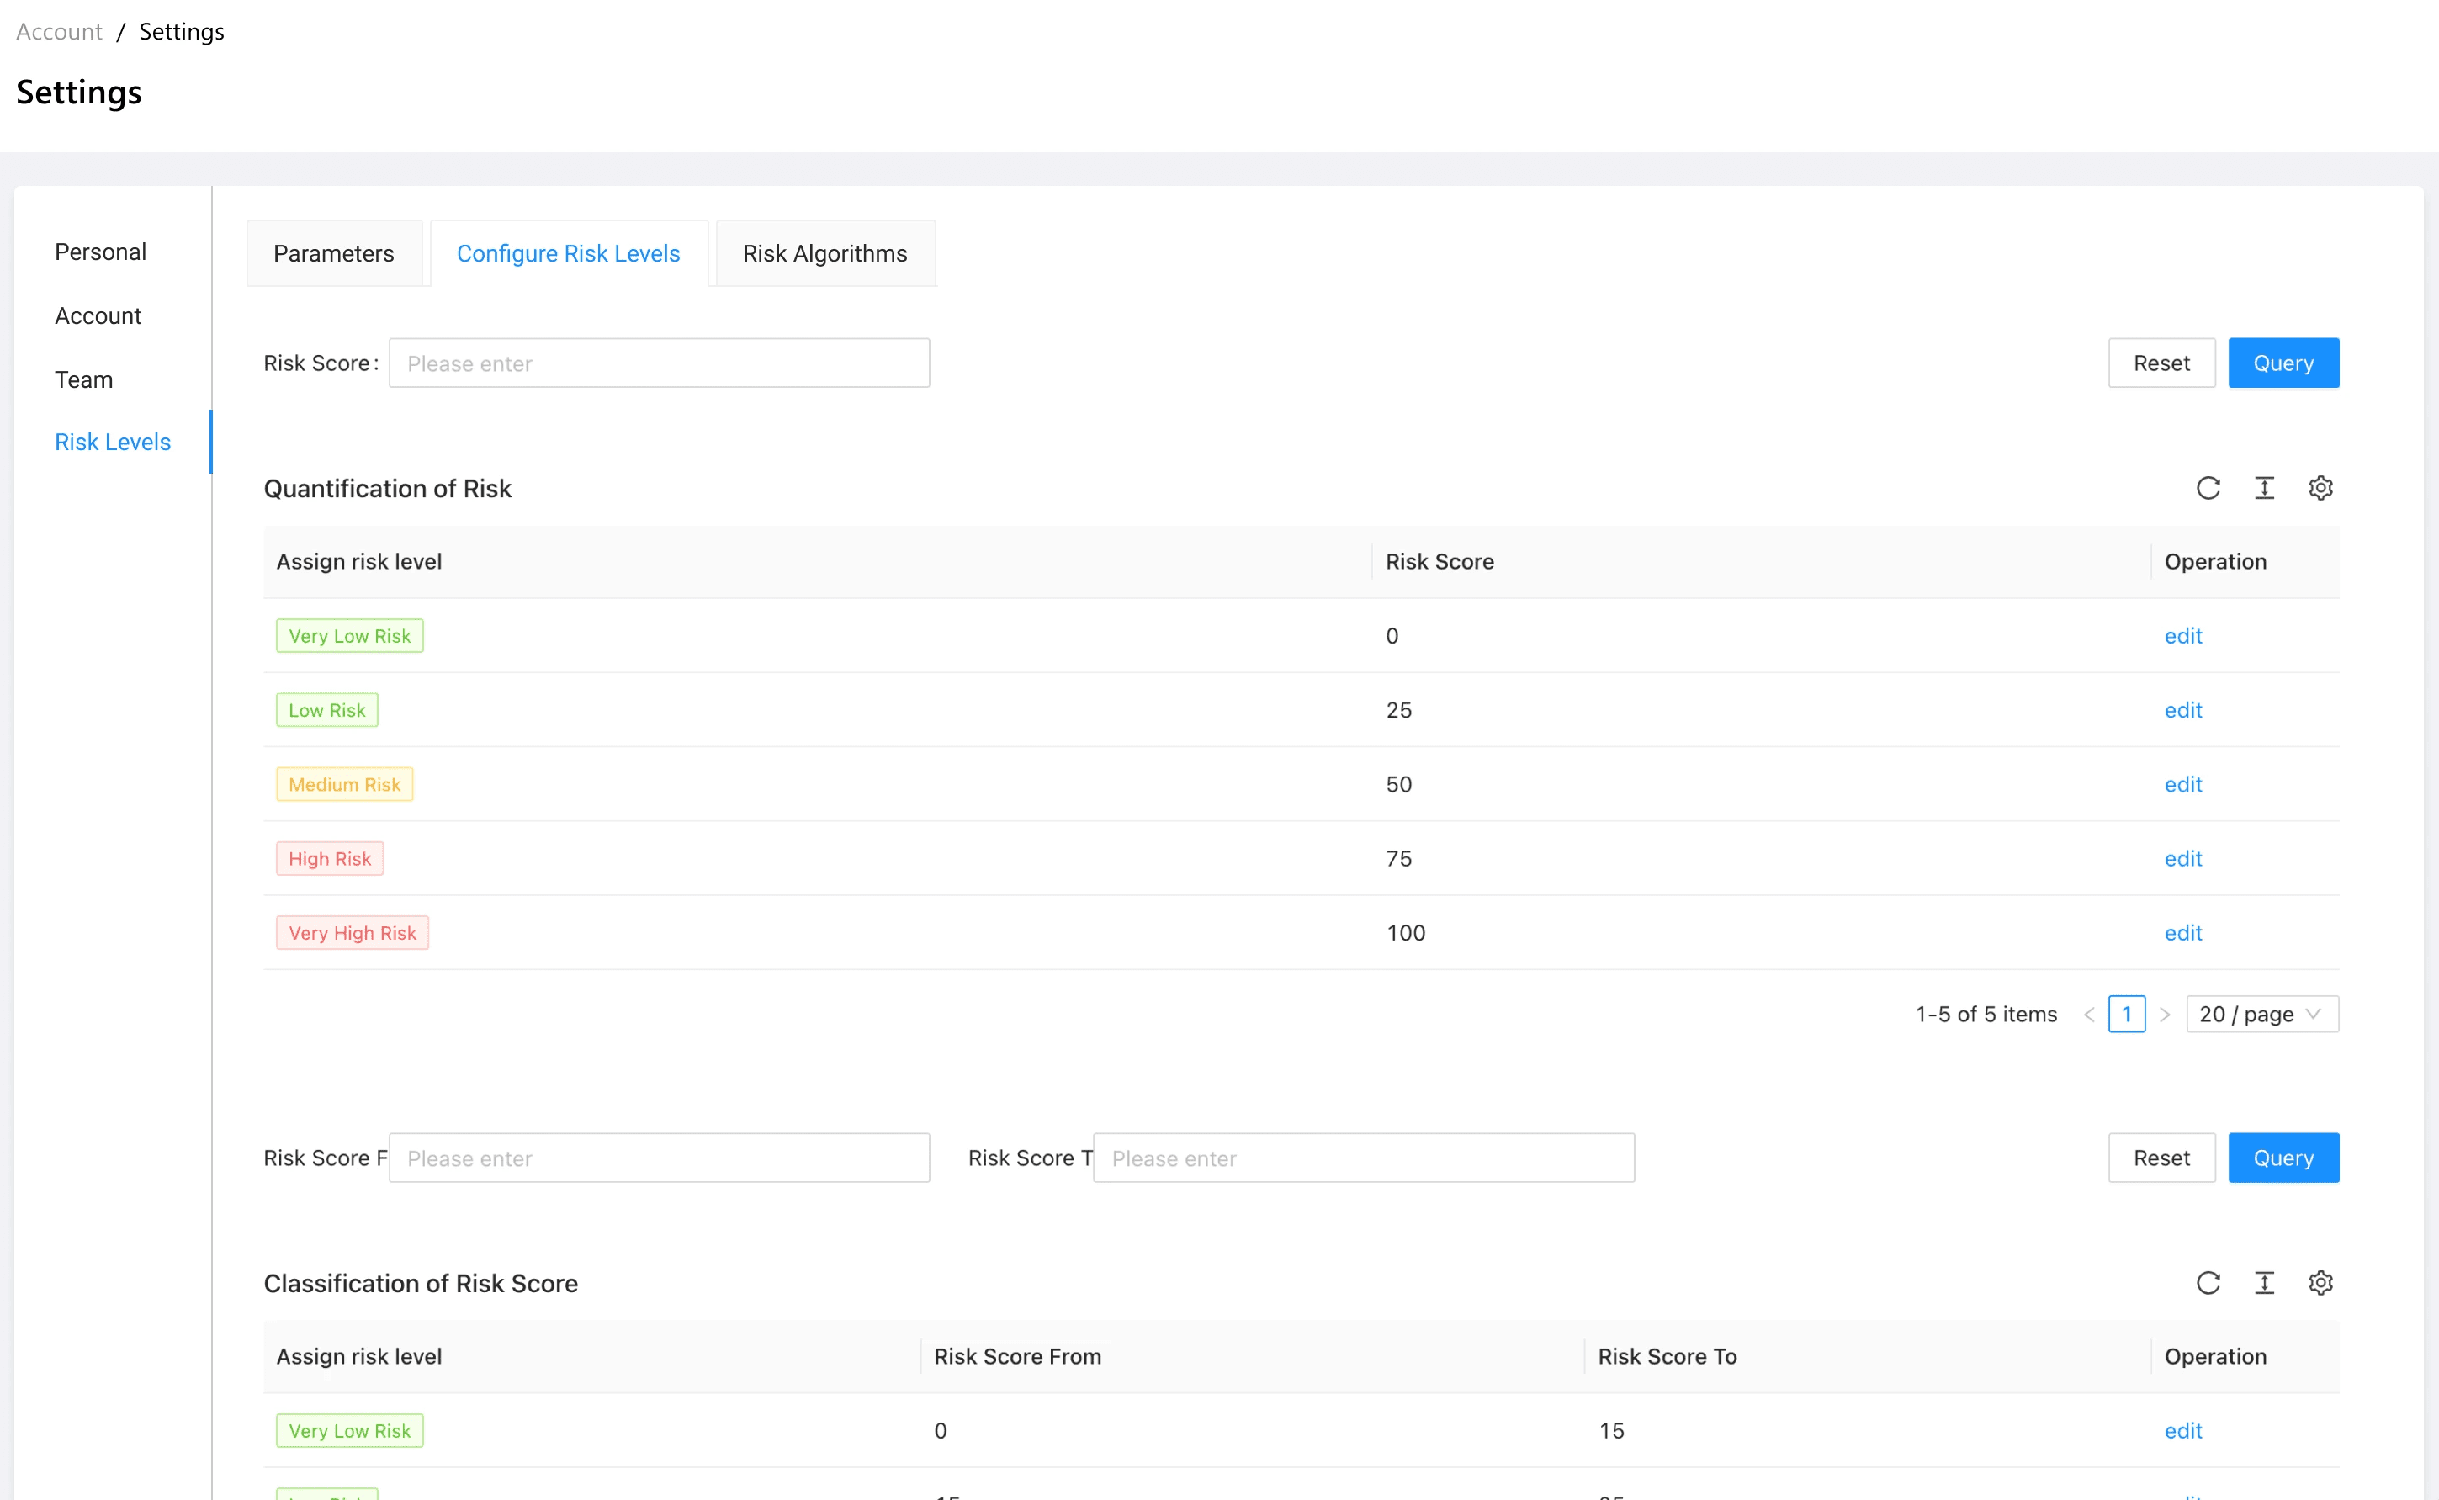Open column settings gear for Quantification of Risk
The width and height of the screenshot is (2439, 1500).
[2320, 488]
